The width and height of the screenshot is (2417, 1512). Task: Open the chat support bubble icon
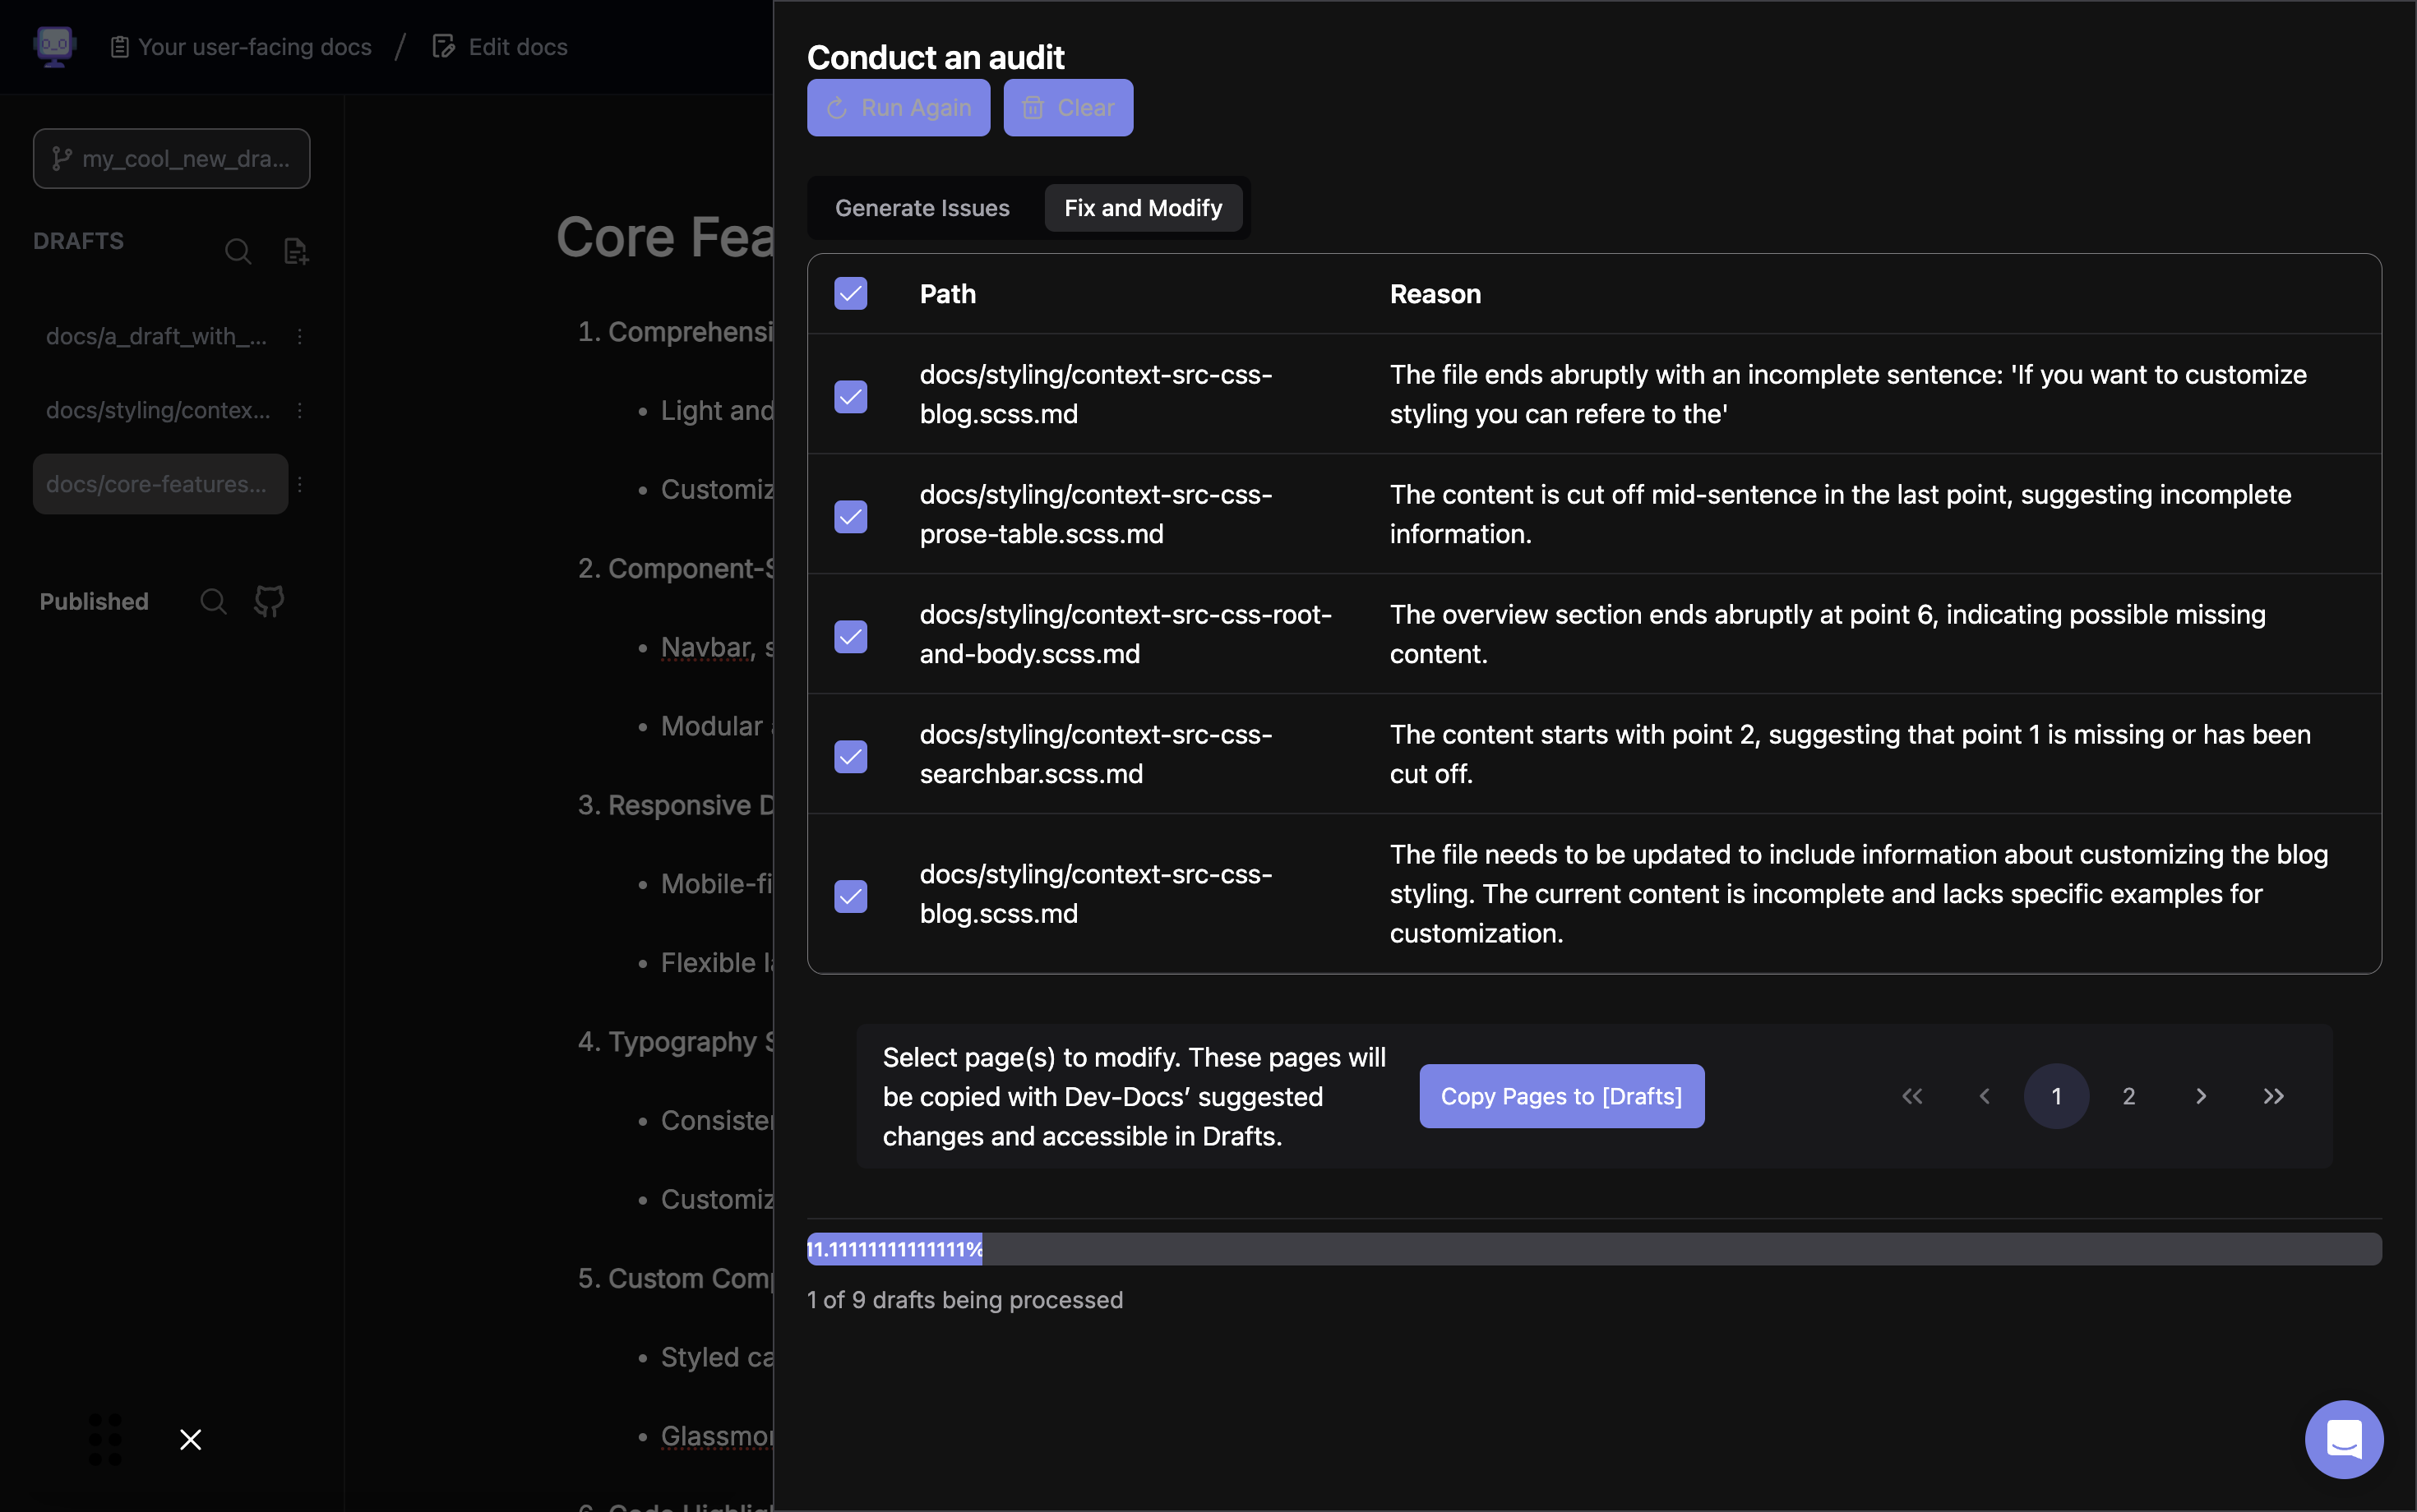point(2343,1438)
